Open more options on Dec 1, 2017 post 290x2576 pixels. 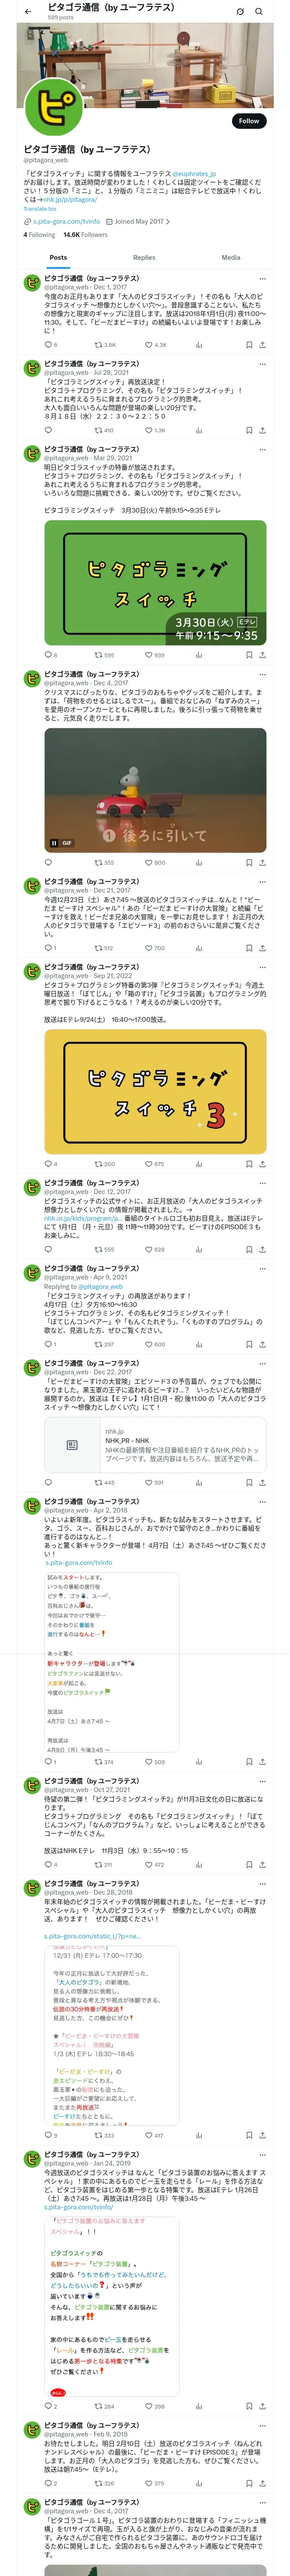pyautogui.click(x=262, y=279)
